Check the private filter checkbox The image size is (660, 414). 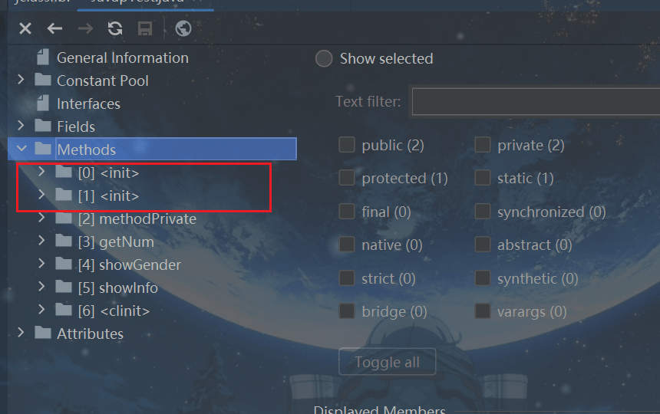pos(483,145)
